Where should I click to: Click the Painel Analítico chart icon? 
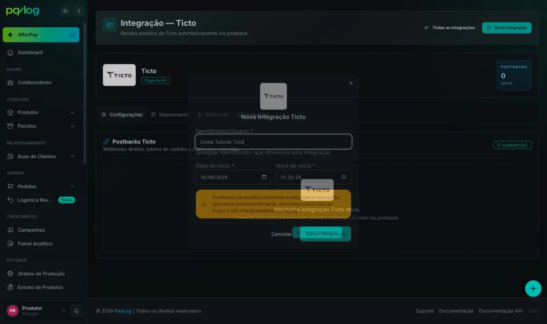[x=10, y=244]
